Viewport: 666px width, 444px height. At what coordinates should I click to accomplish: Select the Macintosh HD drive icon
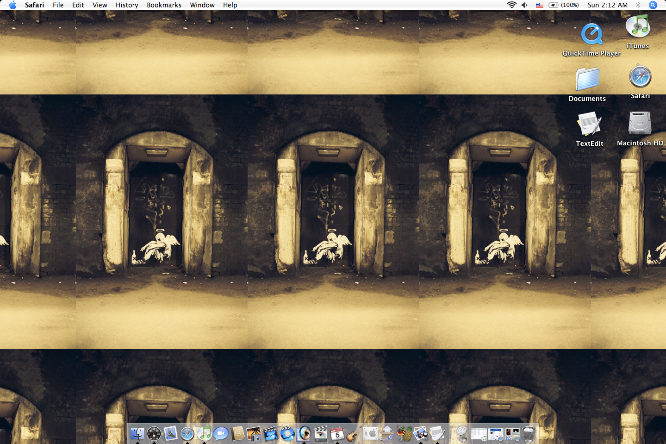click(640, 129)
